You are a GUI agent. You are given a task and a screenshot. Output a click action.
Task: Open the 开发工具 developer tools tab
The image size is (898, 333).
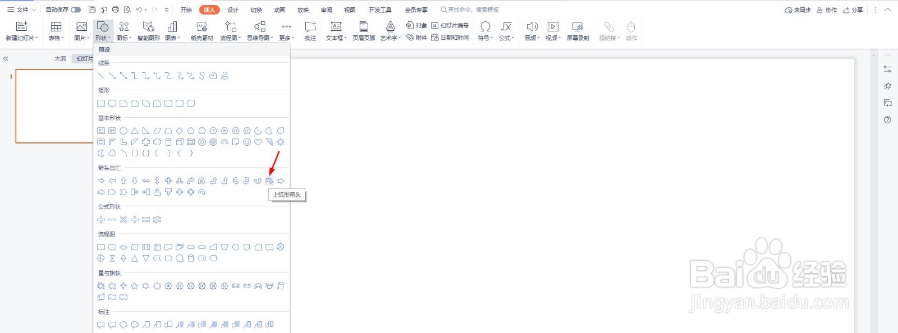click(x=380, y=10)
